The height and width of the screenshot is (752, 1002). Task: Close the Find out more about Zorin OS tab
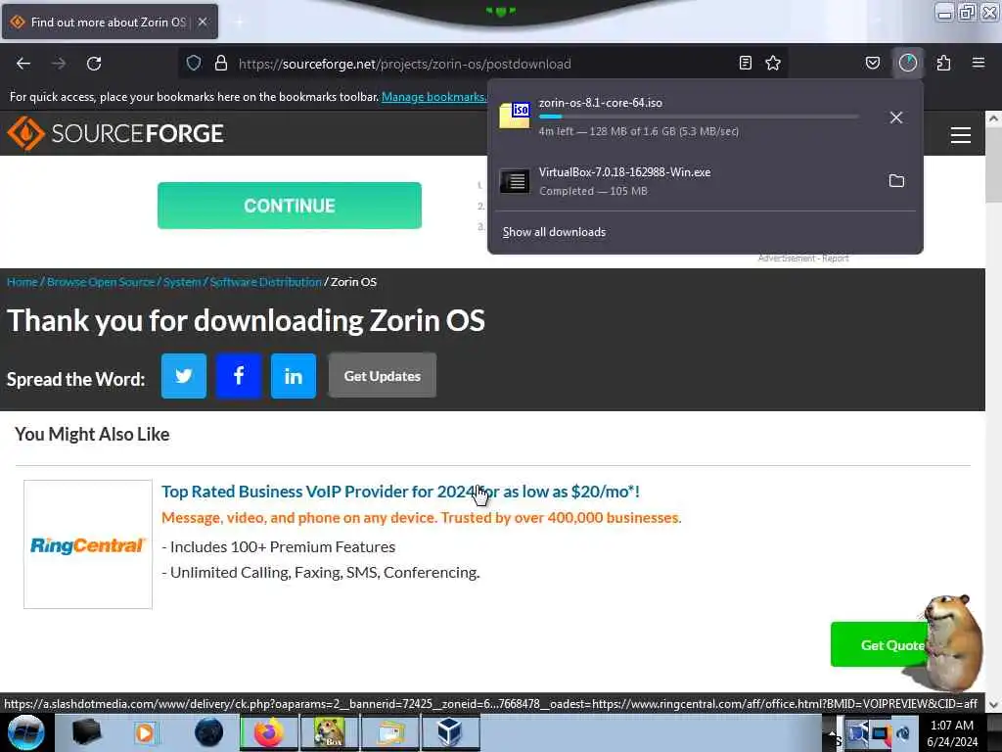(x=203, y=22)
